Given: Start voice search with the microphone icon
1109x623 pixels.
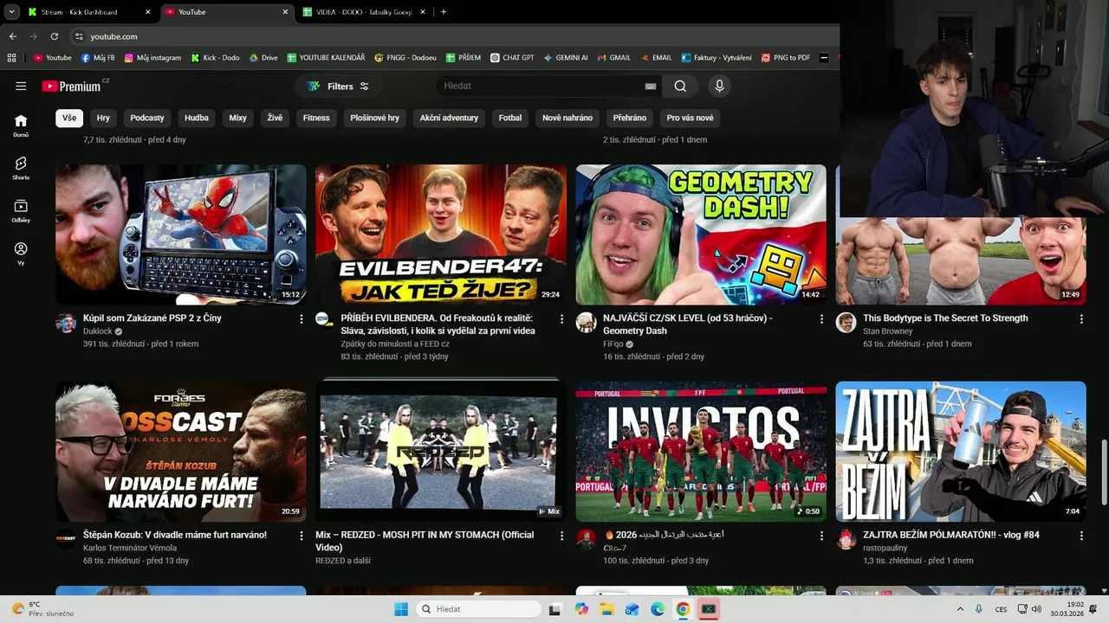Looking at the screenshot, I should tap(719, 86).
